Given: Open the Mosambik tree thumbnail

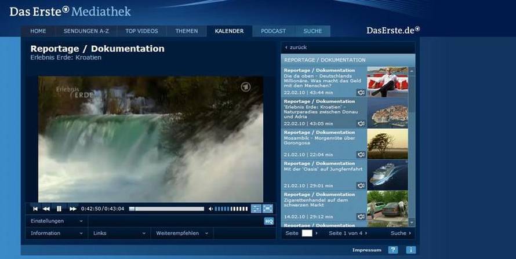Looking at the screenshot, I should [x=387, y=144].
